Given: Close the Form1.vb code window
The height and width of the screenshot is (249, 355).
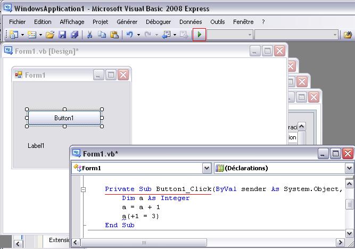Looking at the screenshot, I should 348,154.
